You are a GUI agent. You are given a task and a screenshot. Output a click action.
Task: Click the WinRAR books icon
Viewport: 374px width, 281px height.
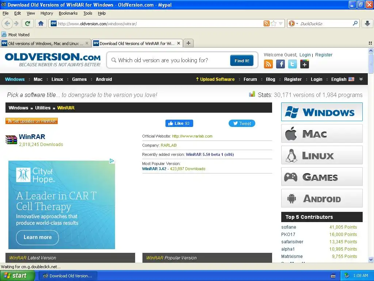(x=11, y=140)
